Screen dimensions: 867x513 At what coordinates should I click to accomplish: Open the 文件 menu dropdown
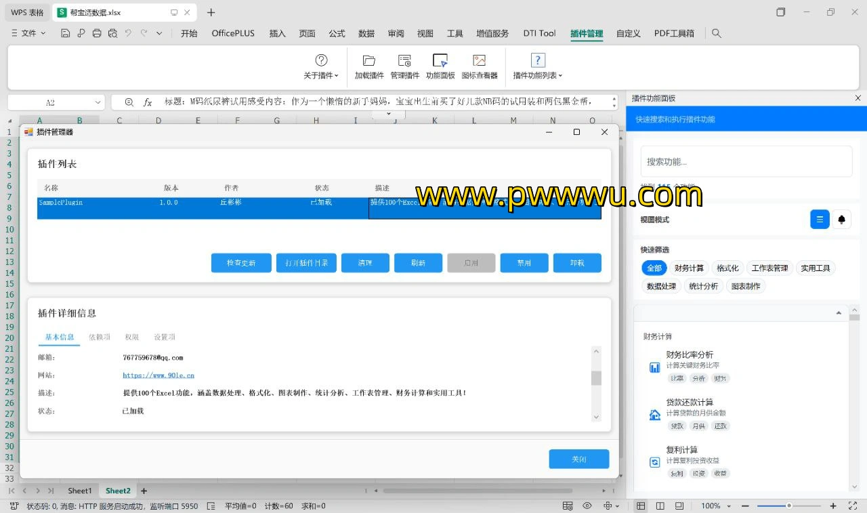[x=28, y=33]
